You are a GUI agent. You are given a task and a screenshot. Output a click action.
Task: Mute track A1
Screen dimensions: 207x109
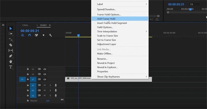tap(45, 85)
